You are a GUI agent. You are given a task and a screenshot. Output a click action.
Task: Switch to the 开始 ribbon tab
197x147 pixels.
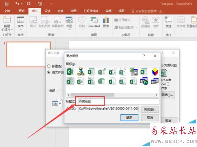point(21,11)
